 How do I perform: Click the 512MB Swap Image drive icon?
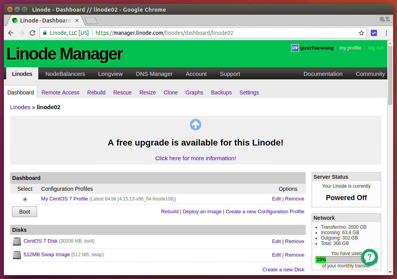pos(17,255)
